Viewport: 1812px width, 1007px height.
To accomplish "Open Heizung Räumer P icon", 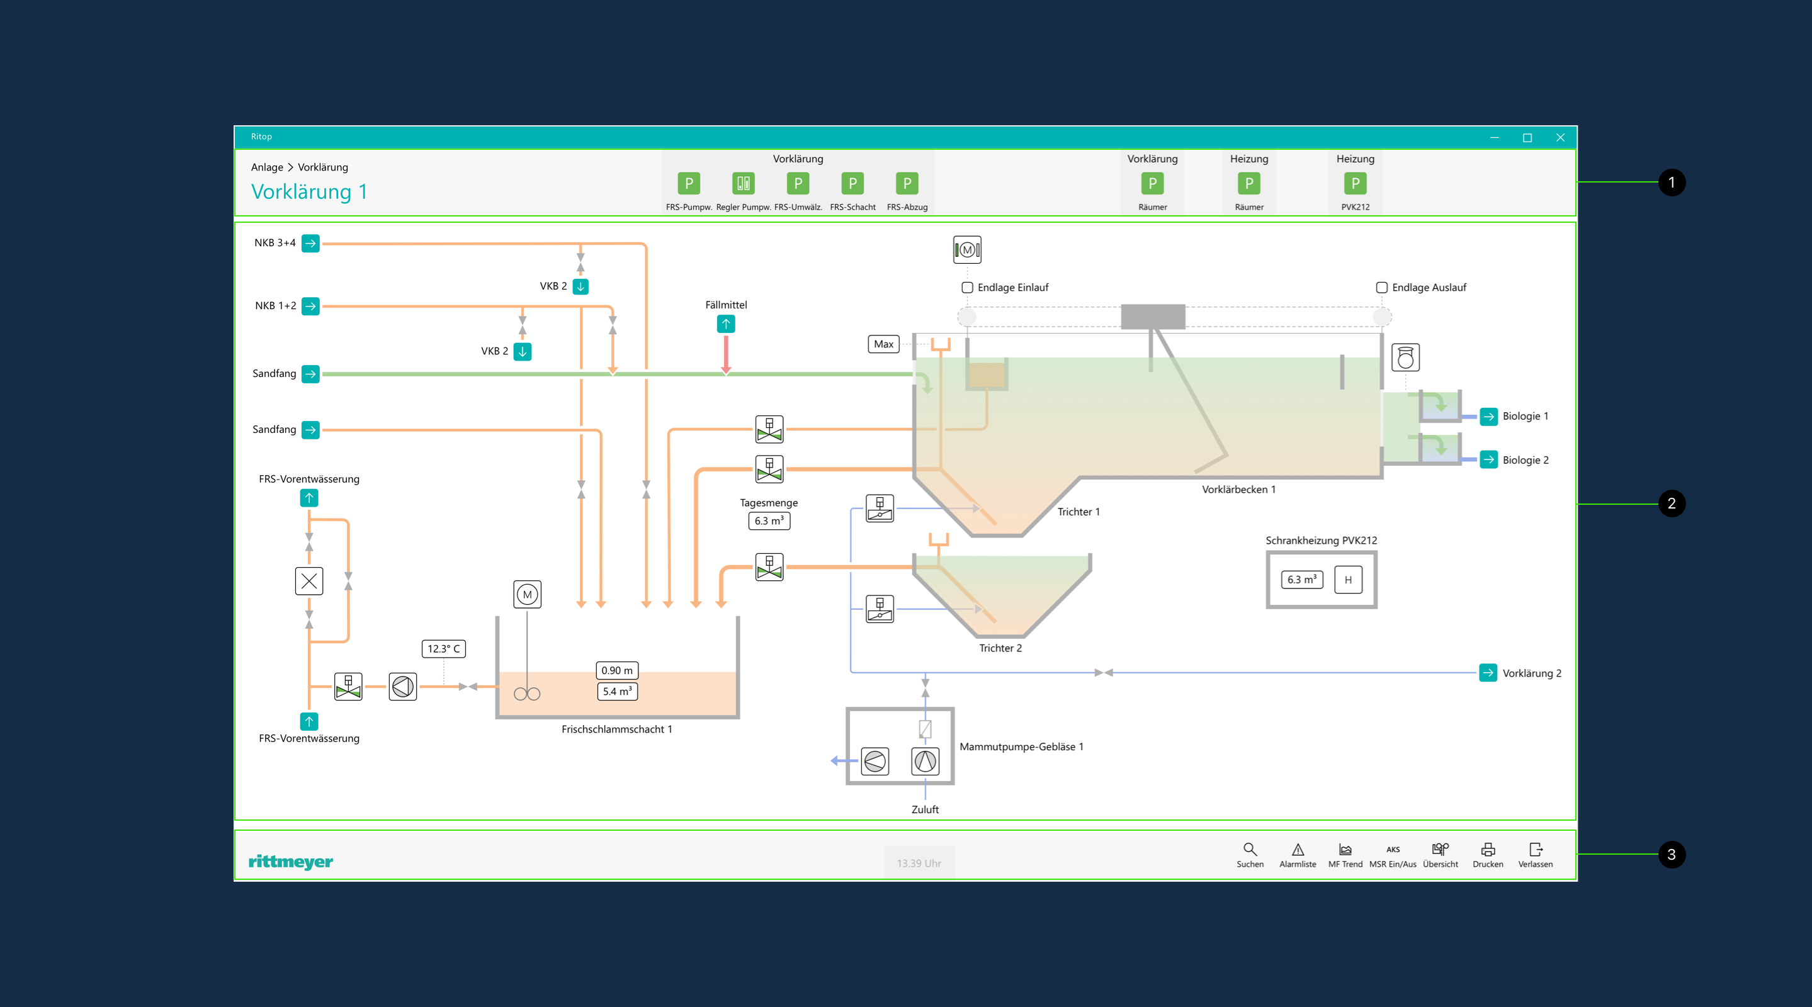I will pos(1249,184).
